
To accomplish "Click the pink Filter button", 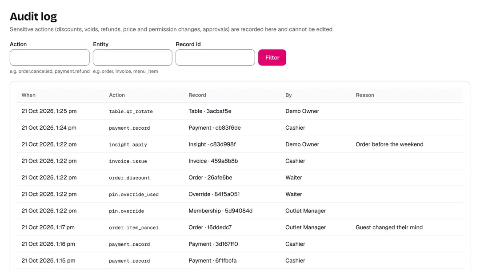I will (272, 57).
